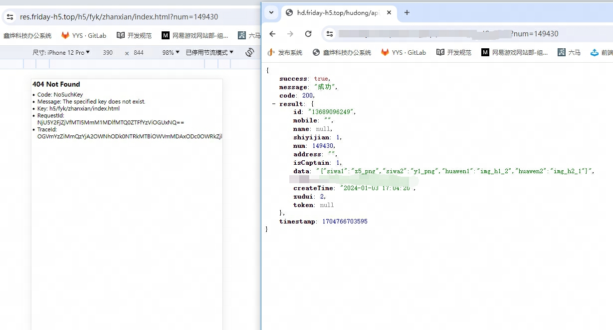
Task: Click the data string containing siwa1 z5_png
Action: coord(454,171)
